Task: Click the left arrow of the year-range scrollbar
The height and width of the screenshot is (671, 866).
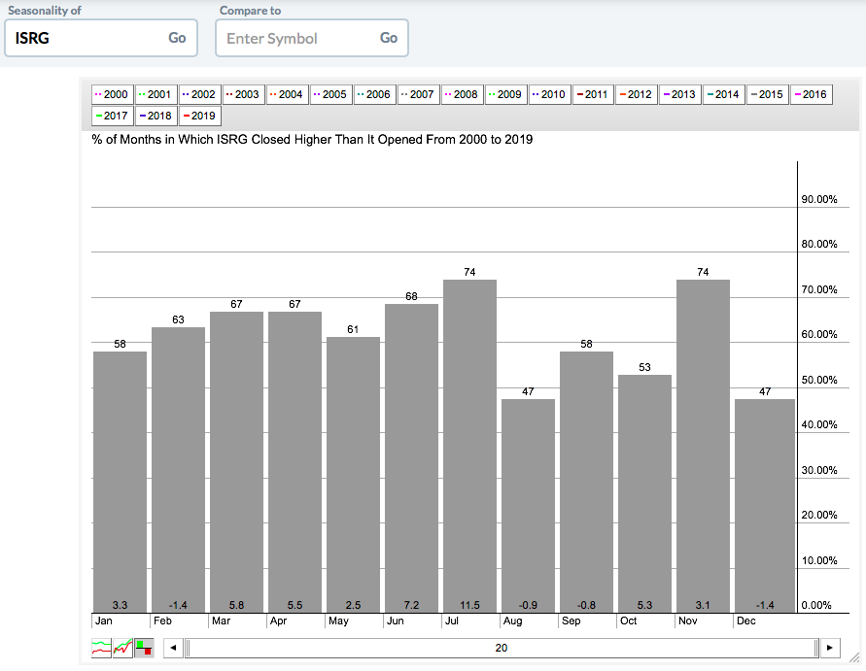Action: pyautogui.click(x=172, y=648)
